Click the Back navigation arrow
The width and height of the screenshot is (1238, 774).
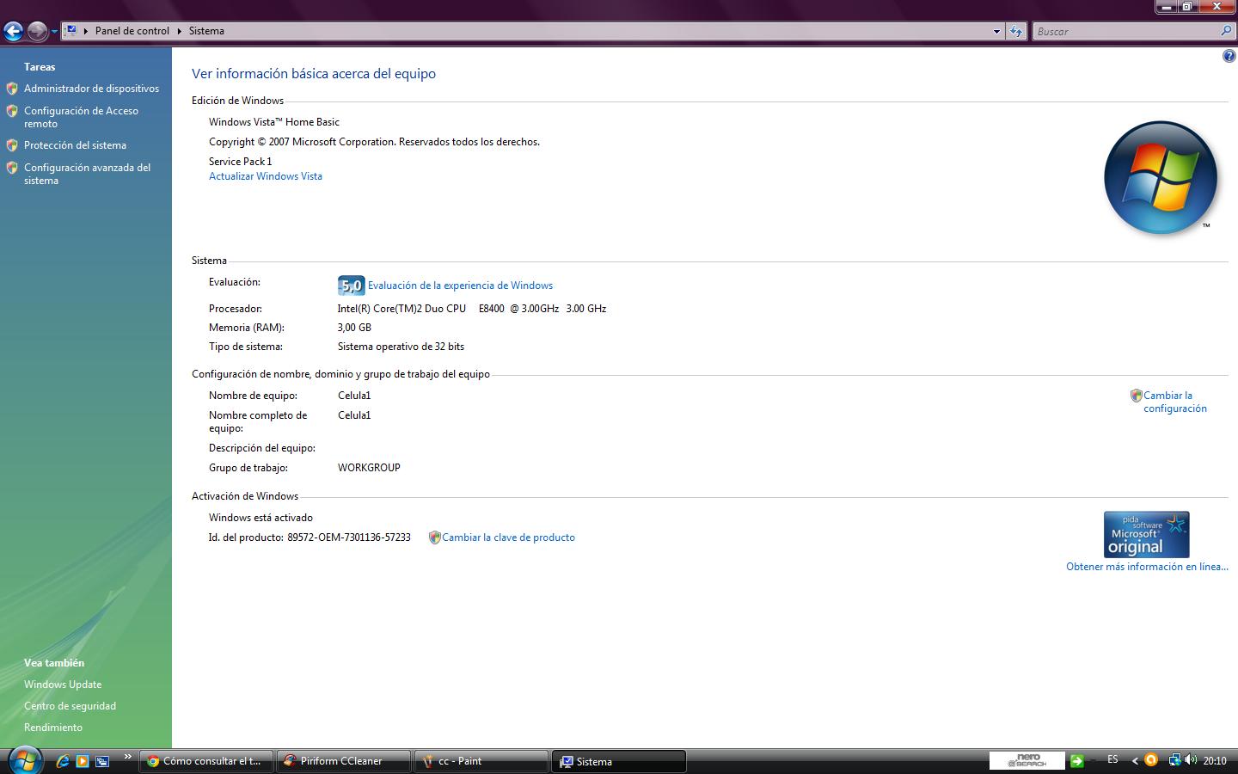pos(13,32)
